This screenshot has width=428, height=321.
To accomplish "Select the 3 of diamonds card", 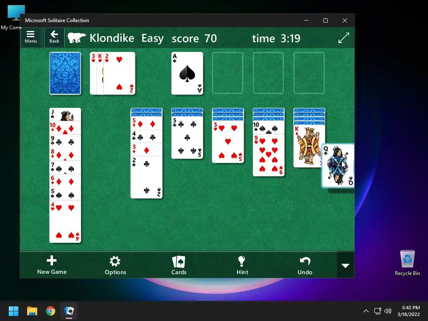I will [146, 150].
